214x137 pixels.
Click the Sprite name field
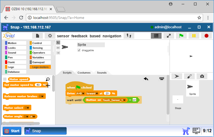click(91, 45)
